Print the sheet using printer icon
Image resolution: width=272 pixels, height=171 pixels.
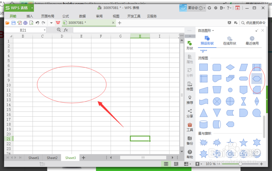pos(25,23)
